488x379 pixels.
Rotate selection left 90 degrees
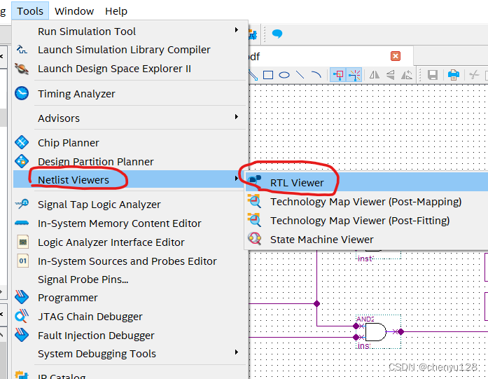(407, 75)
